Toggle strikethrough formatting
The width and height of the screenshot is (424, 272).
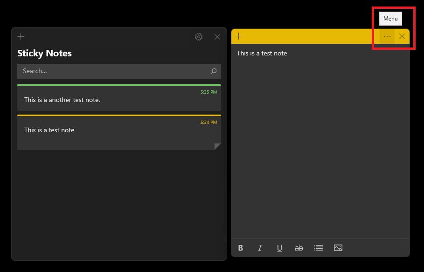pos(299,248)
